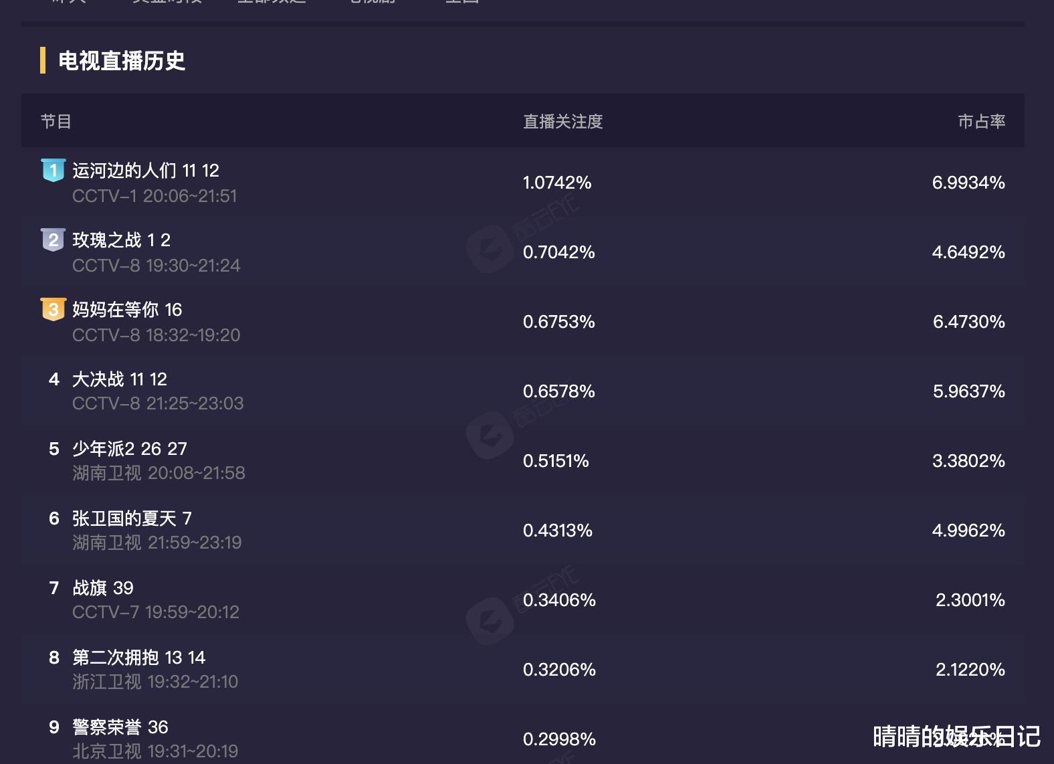Click airtime CCTV-7 19:59~20:12

point(156,612)
